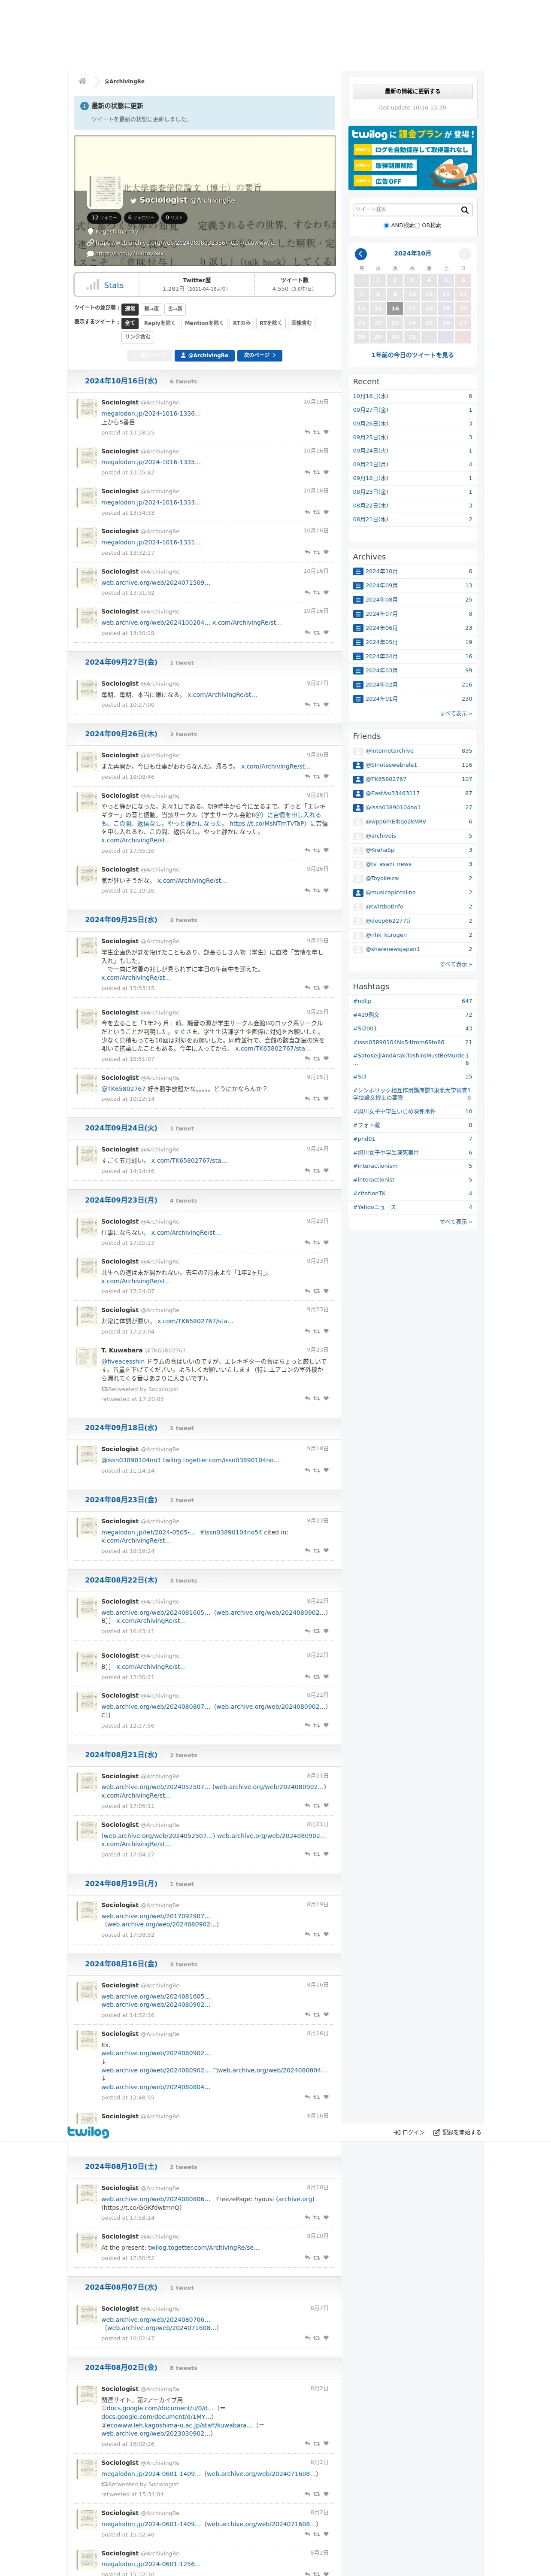
Task: Retweet the tweet posted at 13:31:02
Action: point(317,592)
